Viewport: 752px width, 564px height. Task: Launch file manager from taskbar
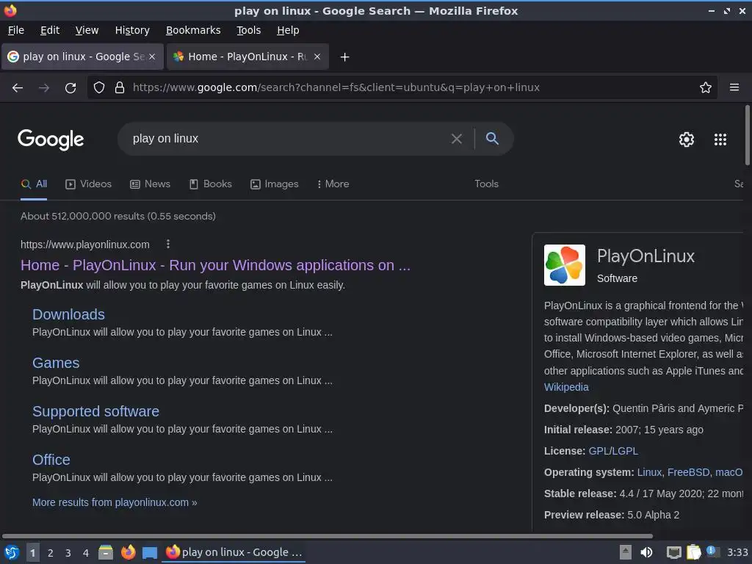click(x=106, y=552)
